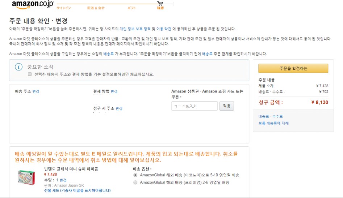Click the ¥ 7,428 product subtotal value
The width and height of the screenshot is (343, 198).
click(x=322, y=86)
